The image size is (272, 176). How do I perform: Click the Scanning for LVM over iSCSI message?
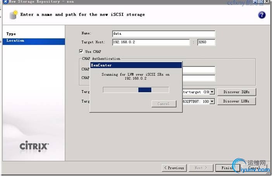pos(136,76)
